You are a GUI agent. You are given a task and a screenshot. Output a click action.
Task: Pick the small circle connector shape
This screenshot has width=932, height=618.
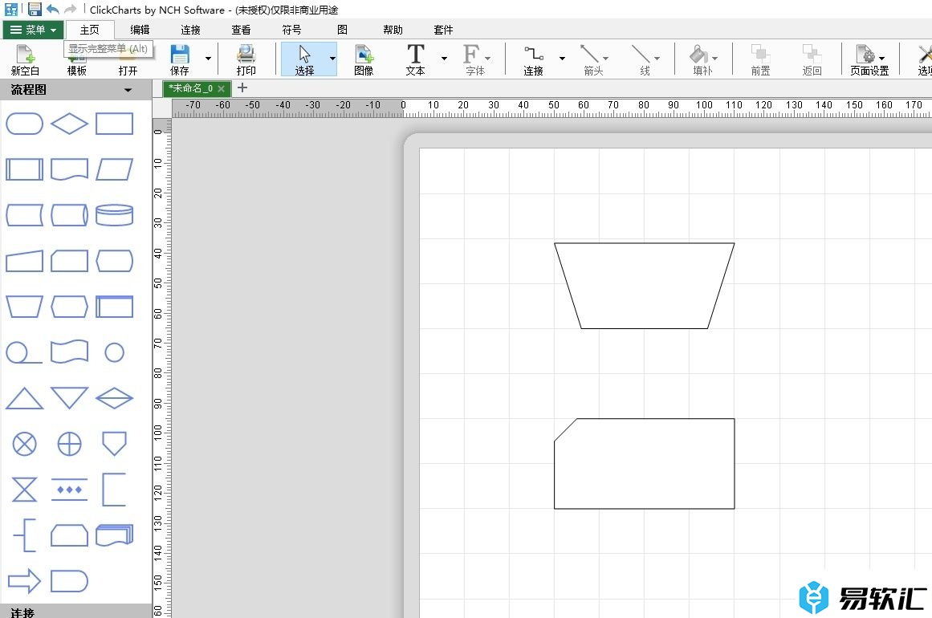pyautogui.click(x=114, y=352)
